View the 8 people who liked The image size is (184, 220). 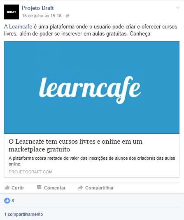(13, 201)
